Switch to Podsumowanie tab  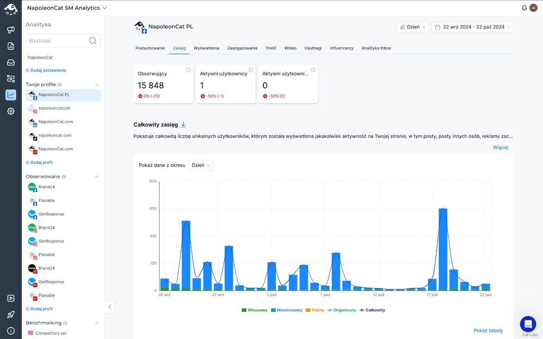coord(150,48)
